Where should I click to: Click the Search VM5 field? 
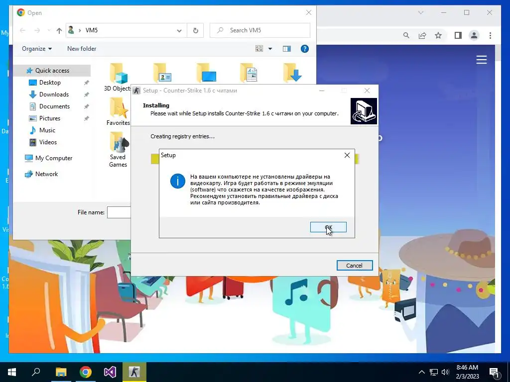click(260, 30)
